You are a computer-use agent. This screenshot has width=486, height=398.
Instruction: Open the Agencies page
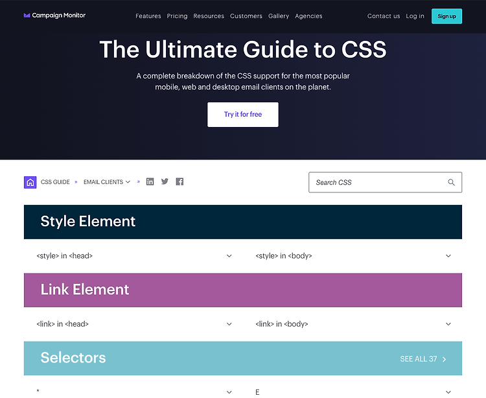point(308,16)
